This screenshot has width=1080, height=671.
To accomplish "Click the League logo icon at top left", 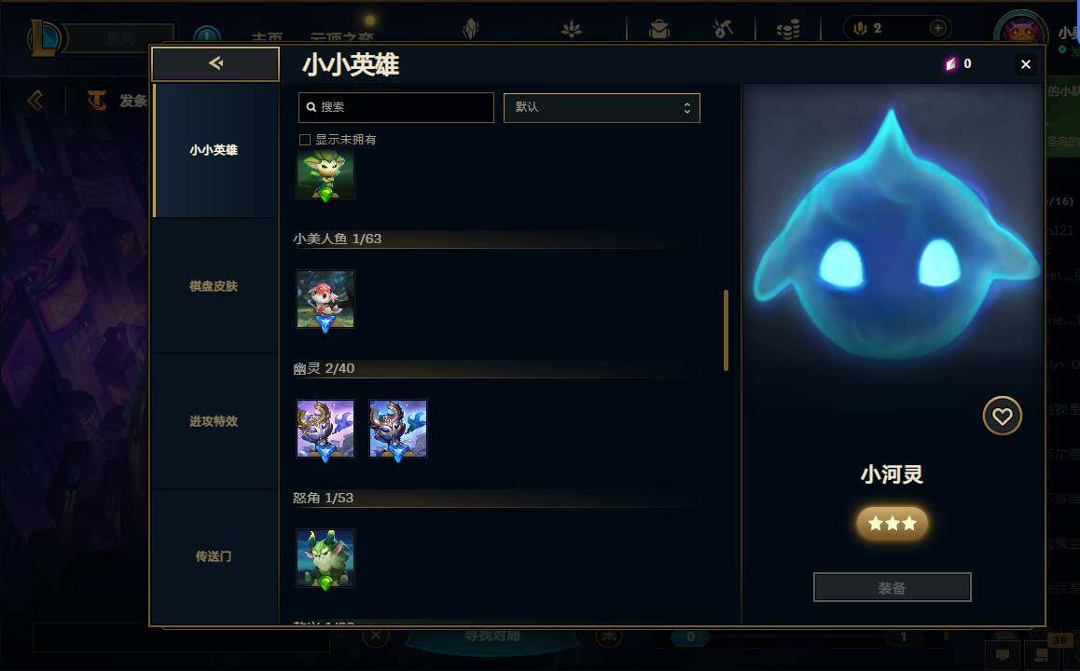I will coord(46,38).
